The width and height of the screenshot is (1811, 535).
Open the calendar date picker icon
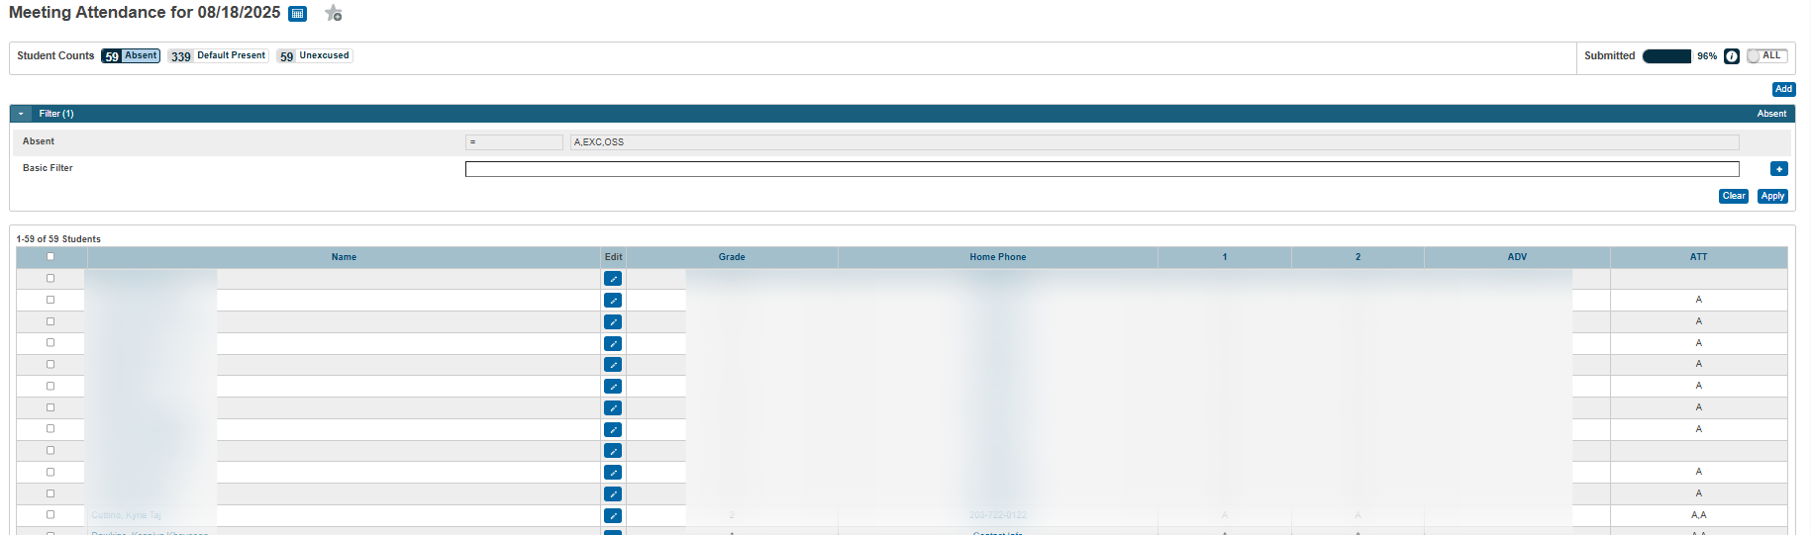pos(297,14)
